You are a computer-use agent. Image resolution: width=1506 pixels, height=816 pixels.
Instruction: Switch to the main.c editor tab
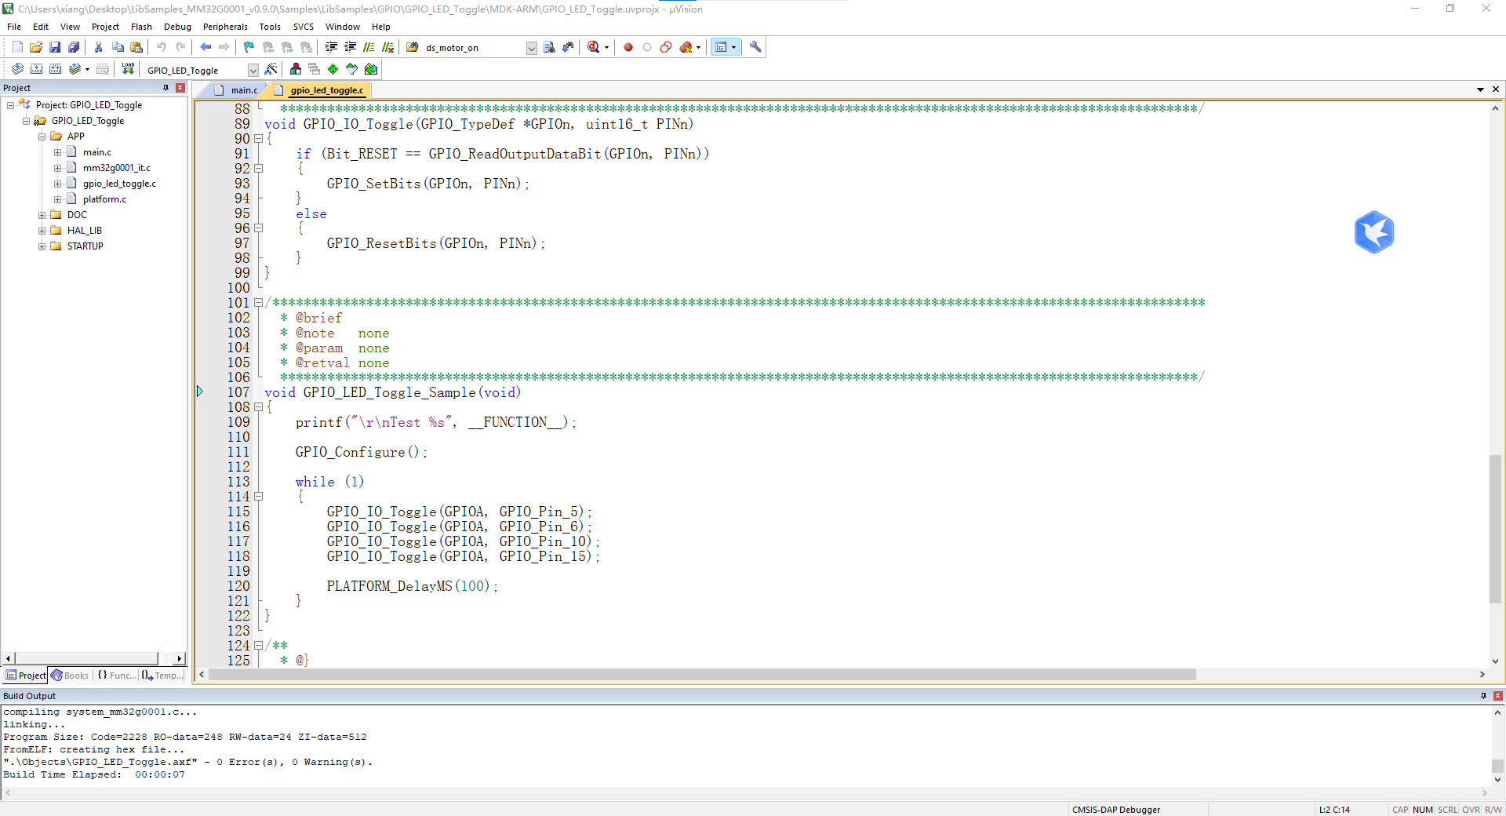[243, 90]
